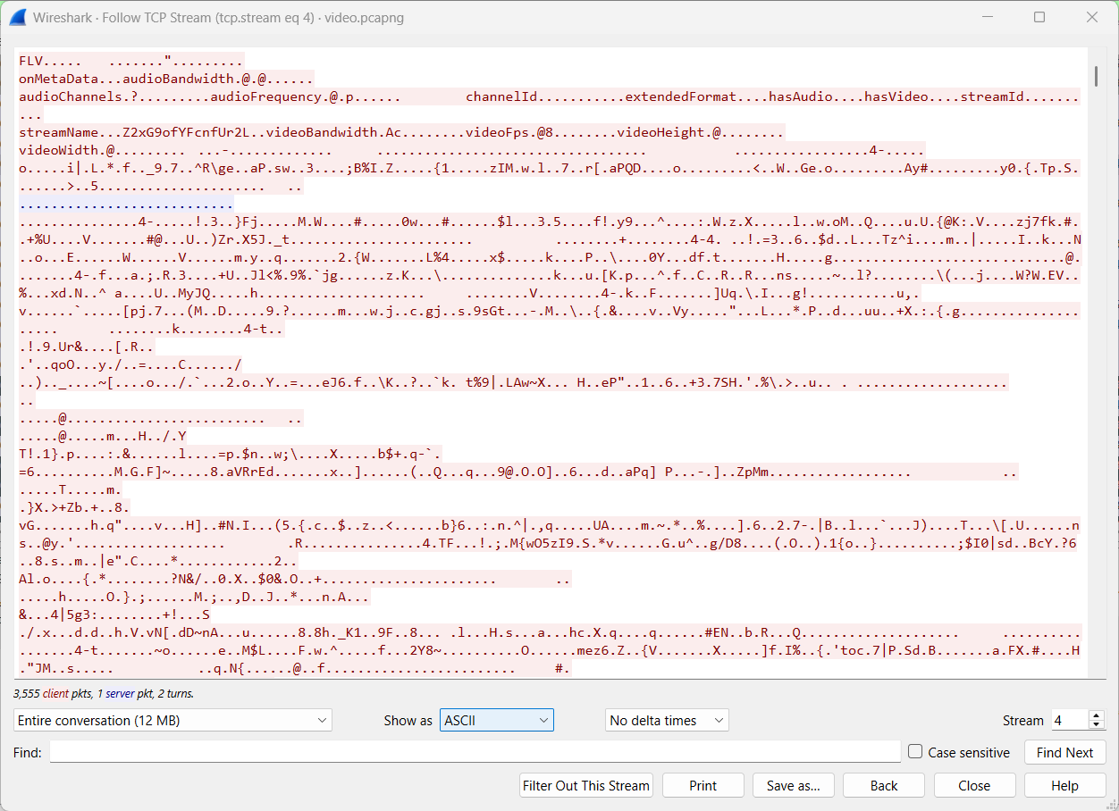Increment the Stream number with up arrow
Viewport: 1119px width, 811px height.
(1097, 715)
